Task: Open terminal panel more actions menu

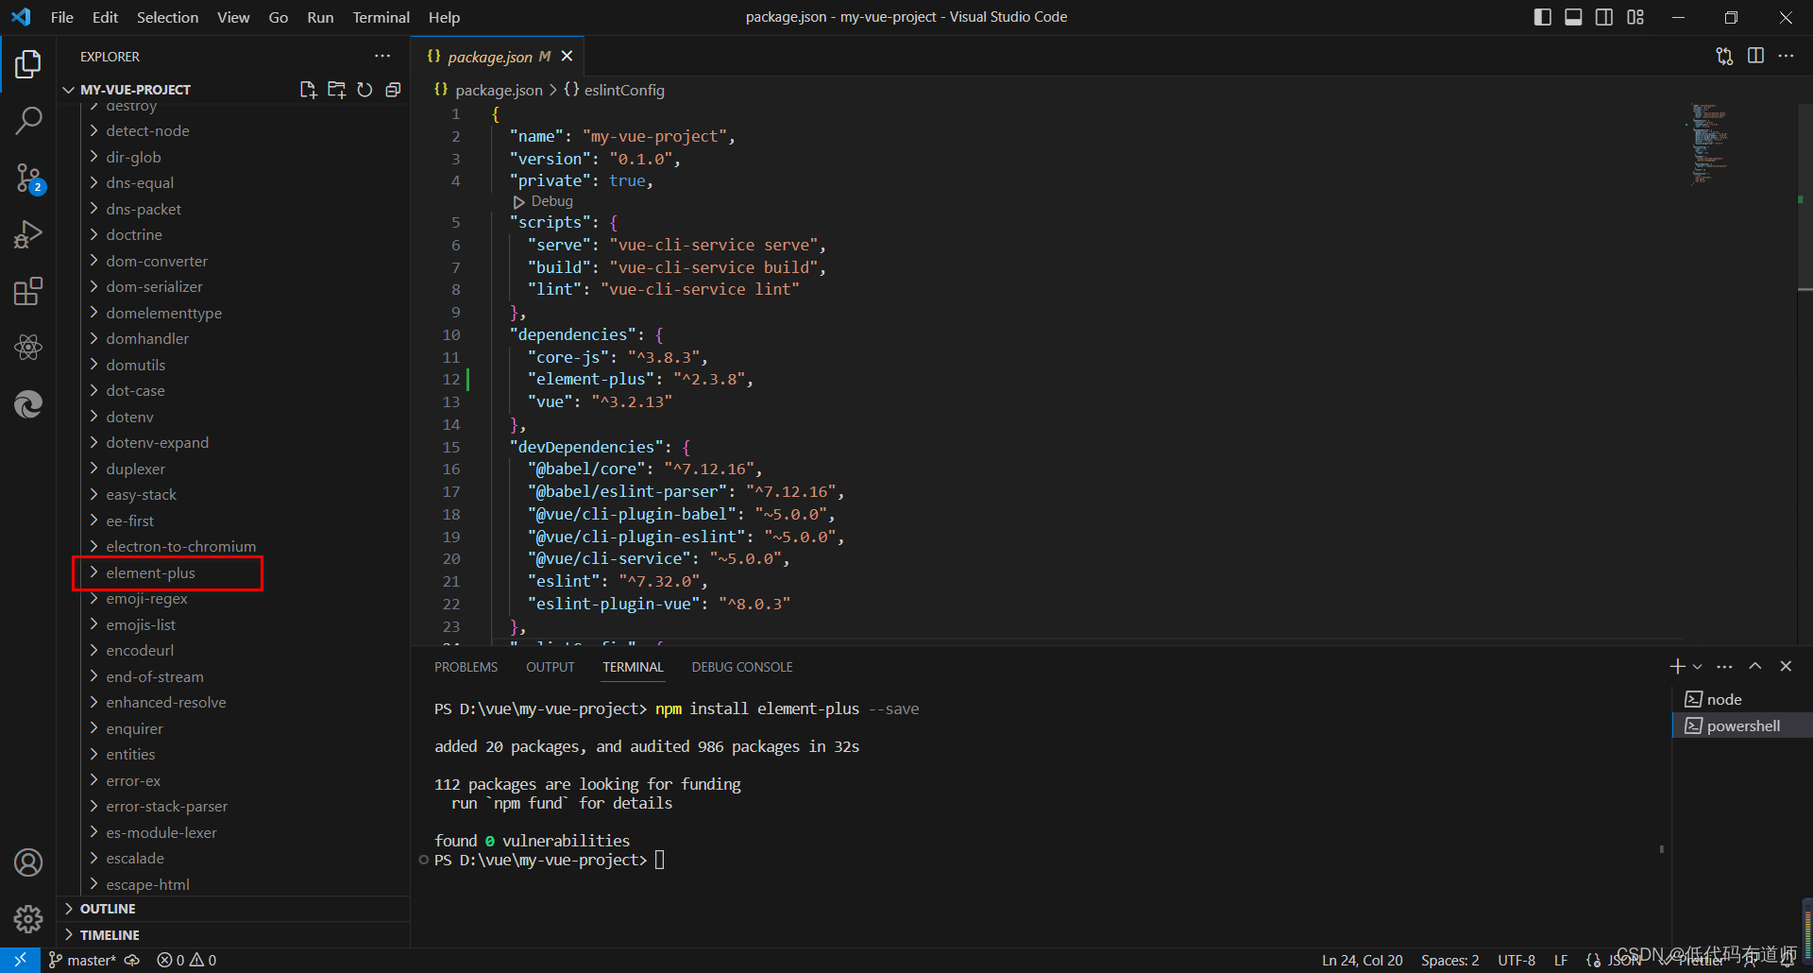Action: 1724,667
